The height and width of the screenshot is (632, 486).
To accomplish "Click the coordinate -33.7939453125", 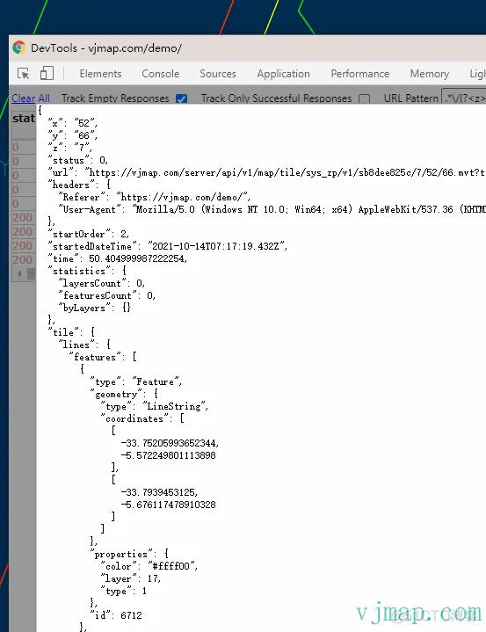I will (x=159, y=492).
